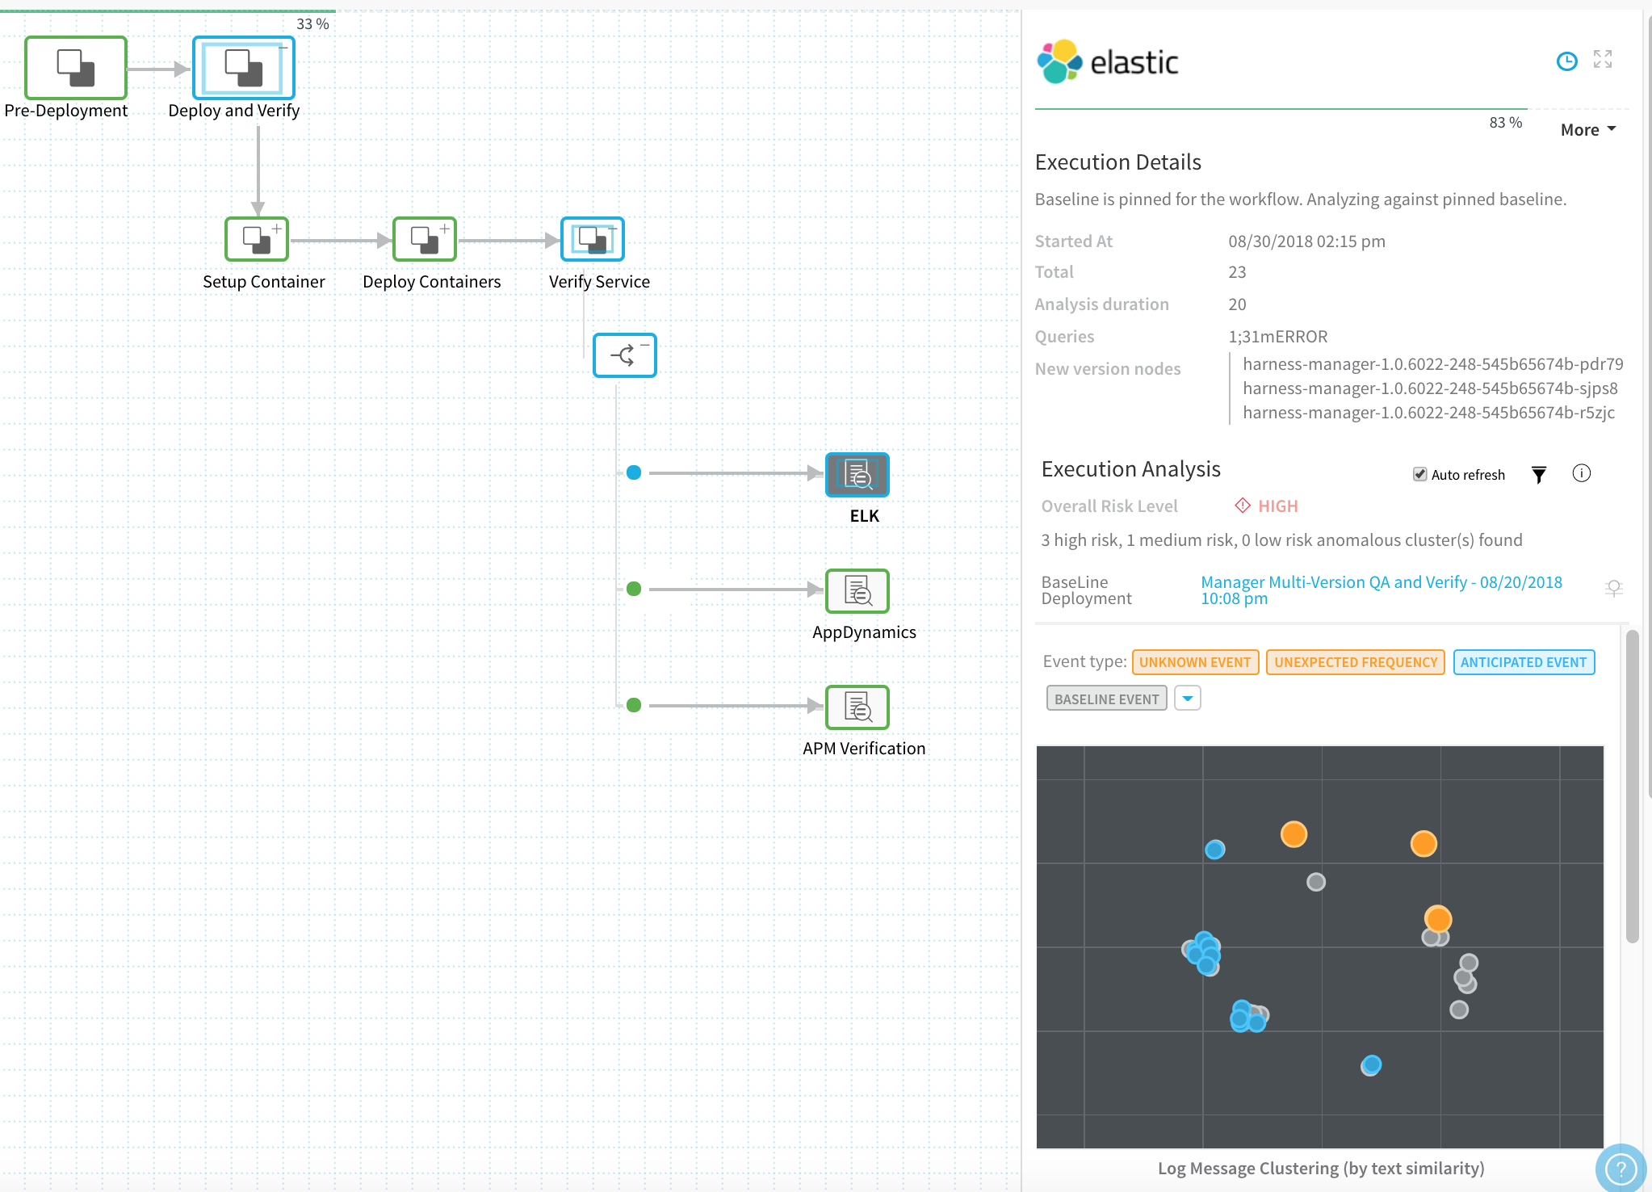Toggle the ANTICIPATED EVENT filter tag
Screen dimensions: 1652x1192
point(1524,662)
